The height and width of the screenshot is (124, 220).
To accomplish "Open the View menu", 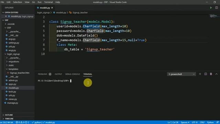I will pyautogui.click(x=27, y=2).
